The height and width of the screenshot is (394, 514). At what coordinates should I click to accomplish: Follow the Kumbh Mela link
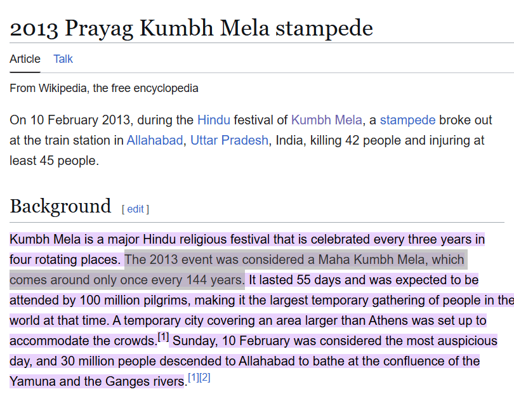point(327,120)
